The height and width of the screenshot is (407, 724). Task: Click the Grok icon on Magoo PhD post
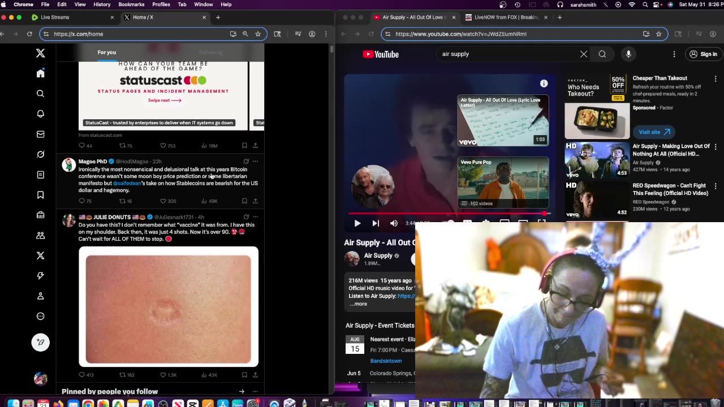pyautogui.click(x=245, y=162)
